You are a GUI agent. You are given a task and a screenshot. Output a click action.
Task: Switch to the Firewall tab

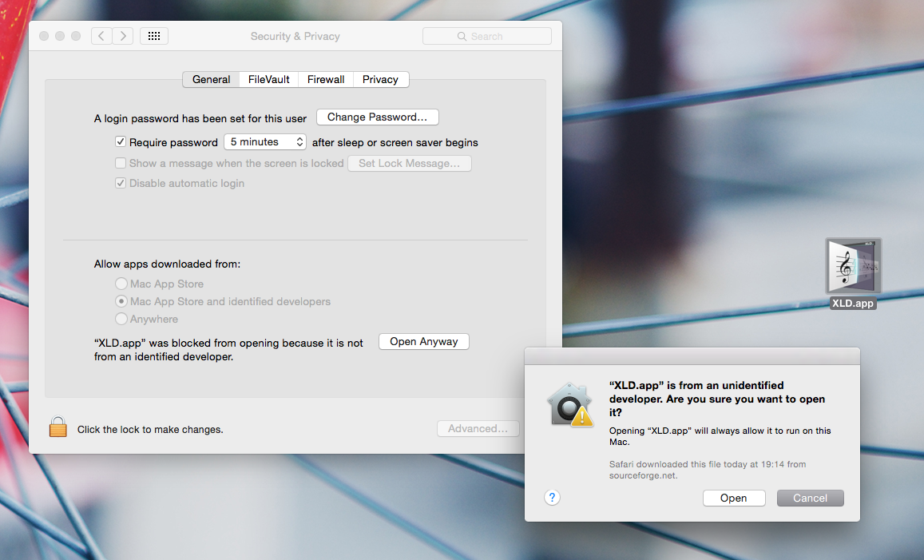click(x=326, y=80)
